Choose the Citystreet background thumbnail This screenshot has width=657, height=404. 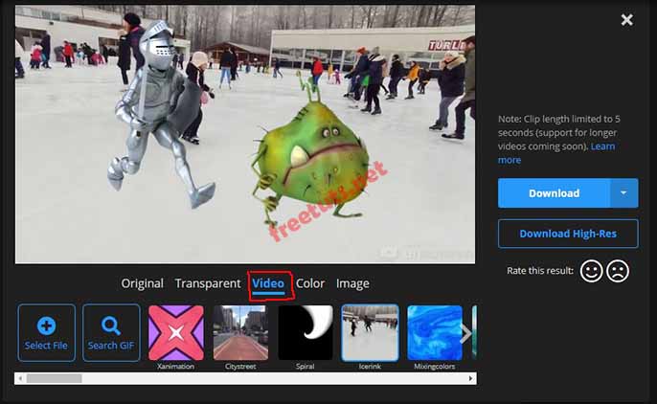click(x=240, y=333)
